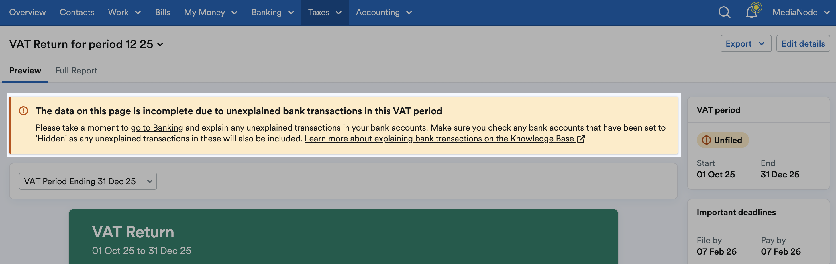This screenshot has height=264, width=836.
Task: Open the Accounting menu
Action: click(x=384, y=12)
